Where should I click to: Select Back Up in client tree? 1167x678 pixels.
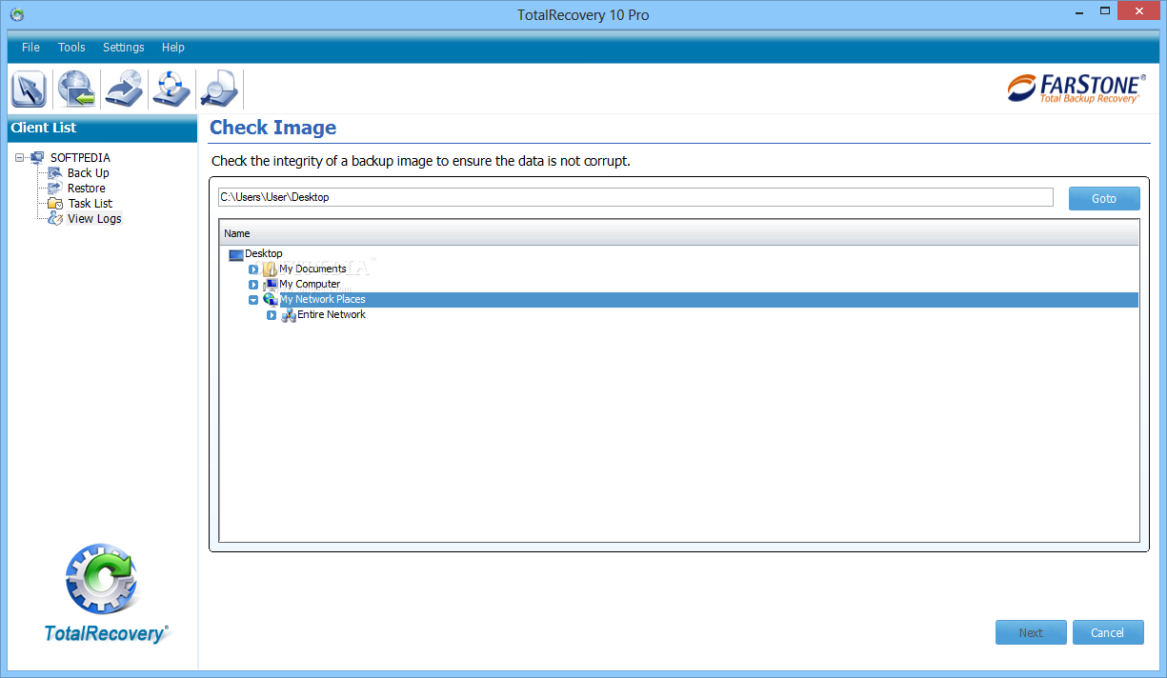89,172
